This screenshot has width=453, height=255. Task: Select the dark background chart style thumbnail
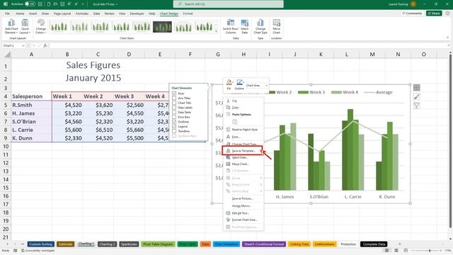162,27
